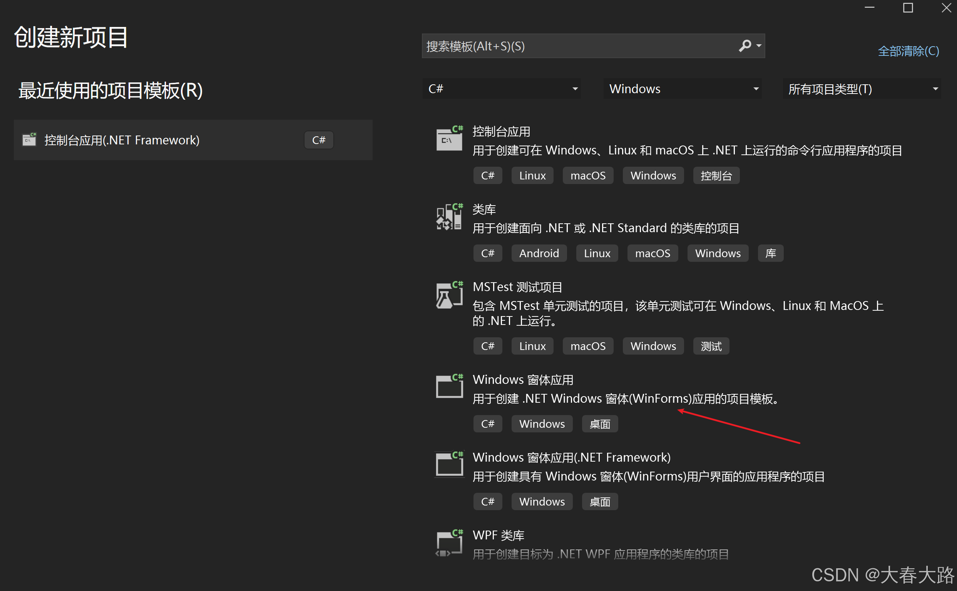Click the WPF 类库 template icon
Image resolution: width=957 pixels, height=591 pixels.
click(448, 542)
